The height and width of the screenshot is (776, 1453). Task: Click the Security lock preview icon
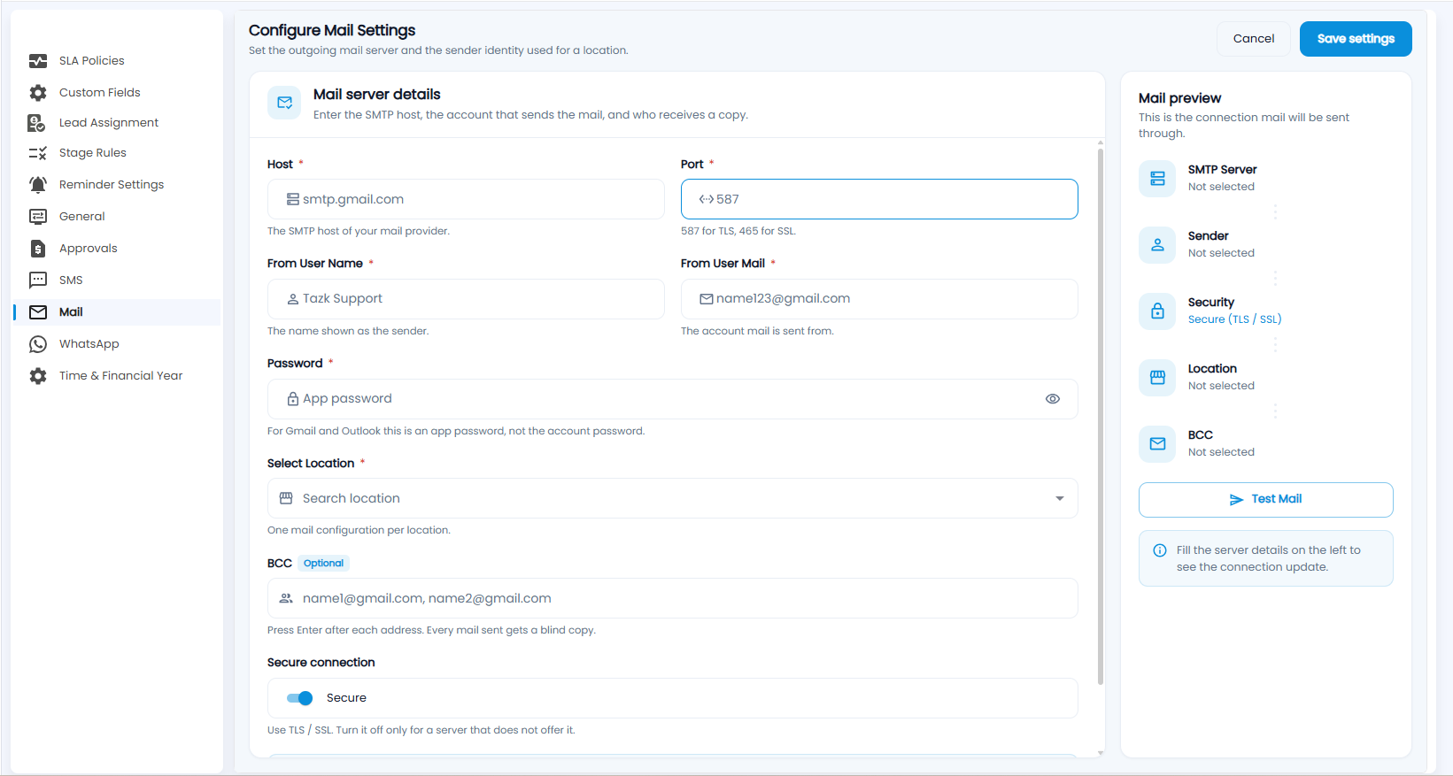tap(1157, 311)
